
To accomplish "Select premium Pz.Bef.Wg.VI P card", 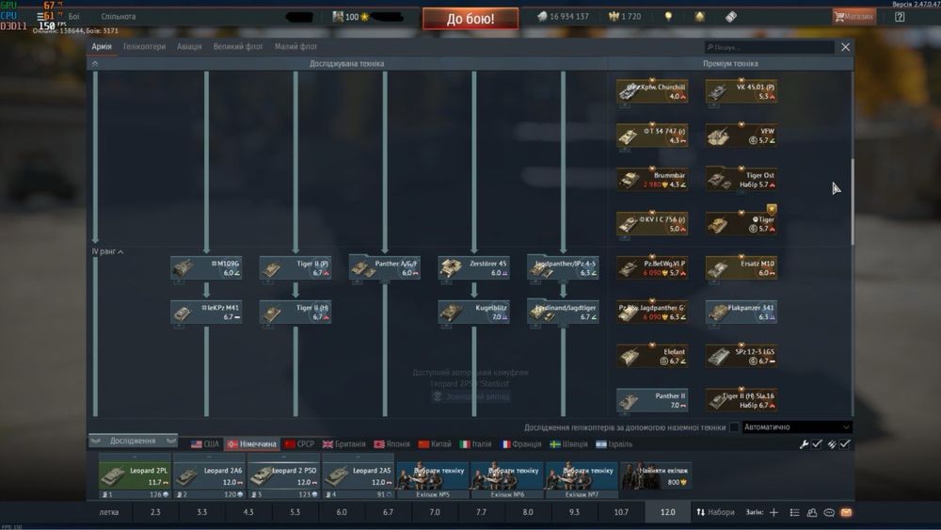I will [x=652, y=267].
